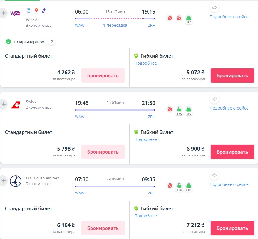Viewport: 258px width, 239px height.
Task: Click the share arrow for Wizz Air flight
Action: [214, 8]
